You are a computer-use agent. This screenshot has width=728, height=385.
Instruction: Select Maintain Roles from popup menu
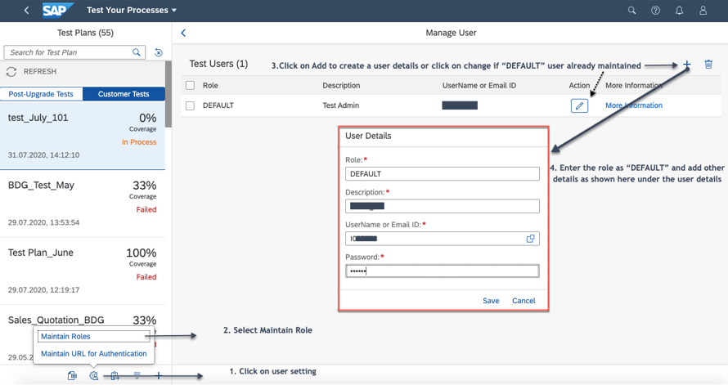[x=65, y=336]
